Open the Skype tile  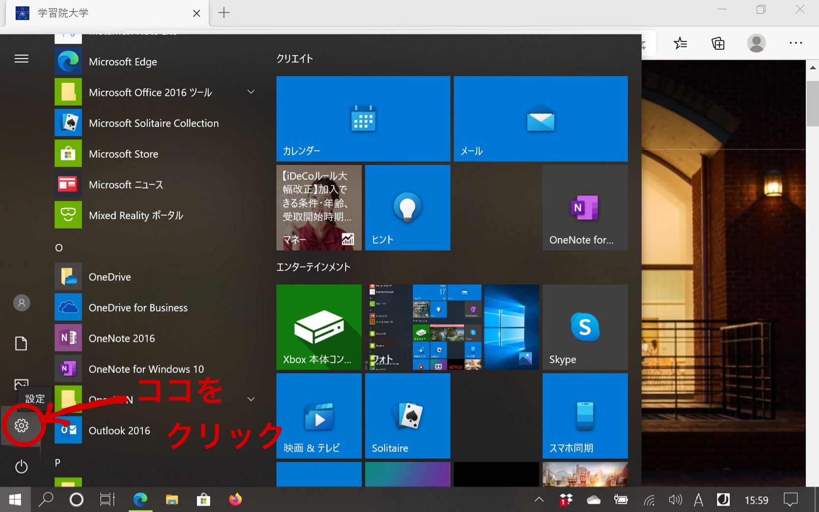585,327
